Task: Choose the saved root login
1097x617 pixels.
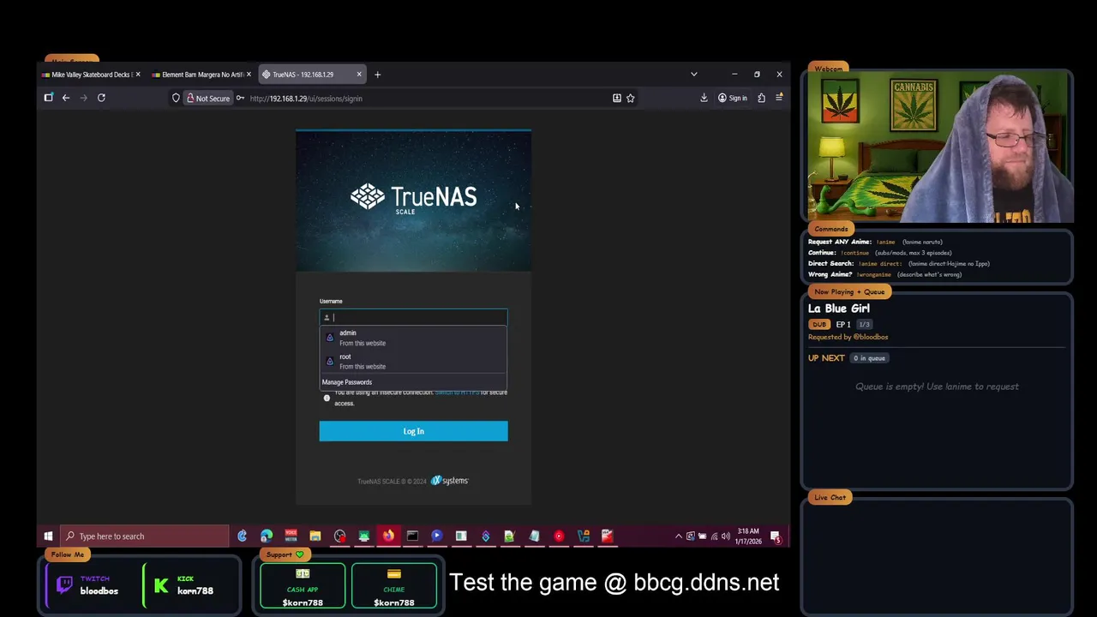Action: [414, 361]
